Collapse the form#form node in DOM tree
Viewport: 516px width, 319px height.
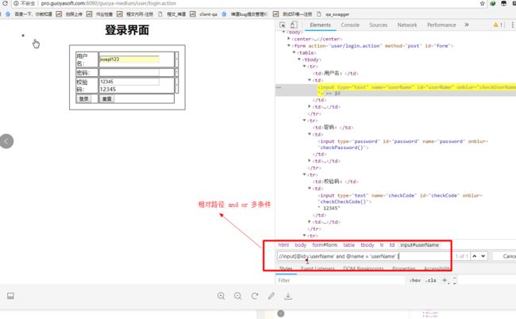tap(289, 46)
